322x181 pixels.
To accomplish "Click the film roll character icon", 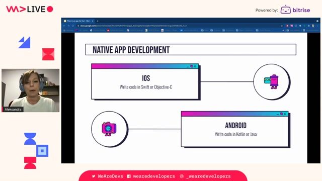I will (x=272, y=81).
